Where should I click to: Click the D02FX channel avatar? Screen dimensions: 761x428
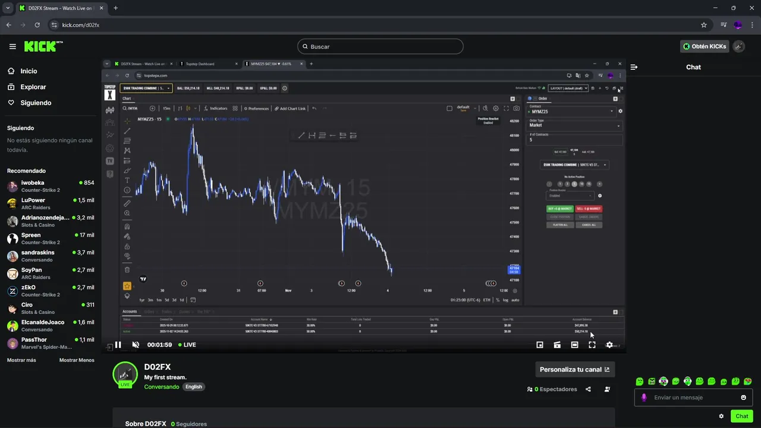coord(124,374)
